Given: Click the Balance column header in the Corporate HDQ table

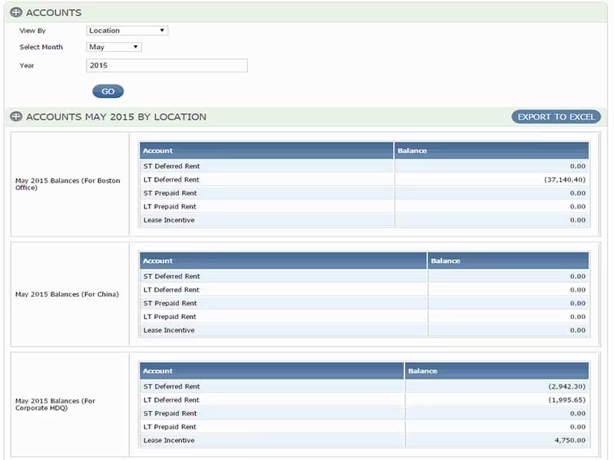Looking at the screenshot, I should pyautogui.click(x=497, y=371).
